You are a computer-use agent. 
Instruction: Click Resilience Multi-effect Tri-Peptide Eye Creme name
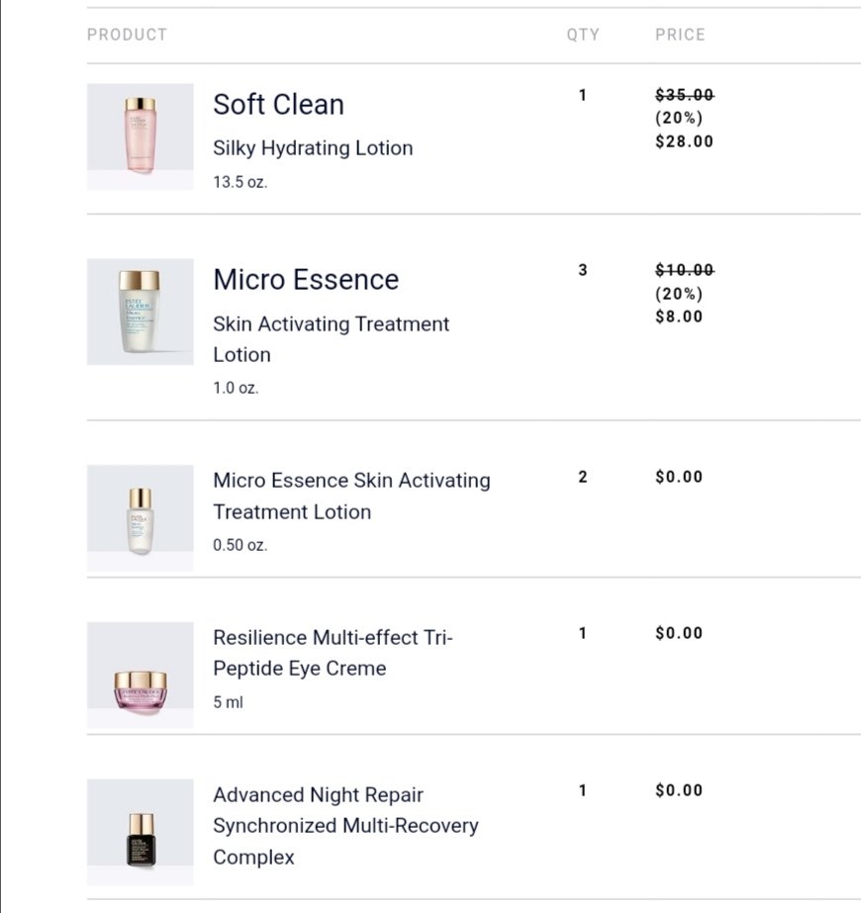(333, 653)
